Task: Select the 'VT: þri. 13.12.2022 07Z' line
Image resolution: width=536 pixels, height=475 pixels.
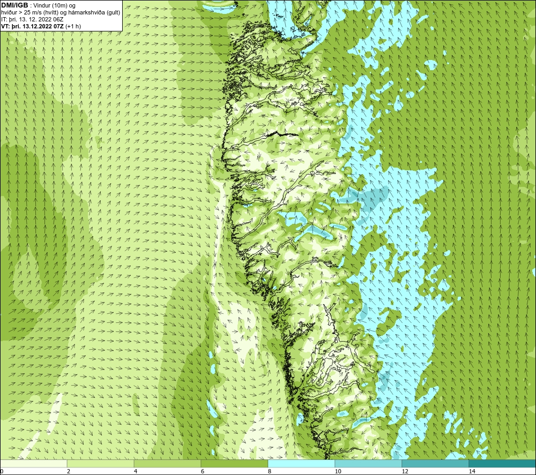Action: point(33,26)
